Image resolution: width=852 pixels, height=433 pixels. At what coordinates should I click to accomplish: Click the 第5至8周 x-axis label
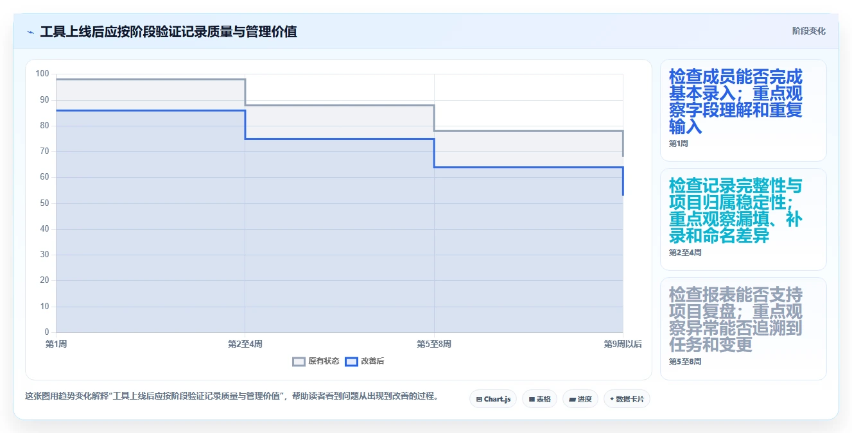pos(434,344)
